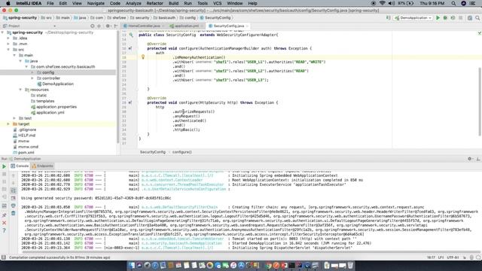482x271 pixels.
Task: Click the override gutter marker on line 16
Action: (130, 48)
